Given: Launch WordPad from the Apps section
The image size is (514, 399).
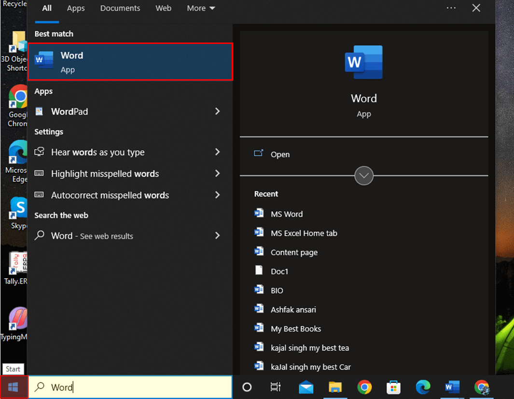Looking at the screenshot, I should pyautogui.click(x=69, y=112).
